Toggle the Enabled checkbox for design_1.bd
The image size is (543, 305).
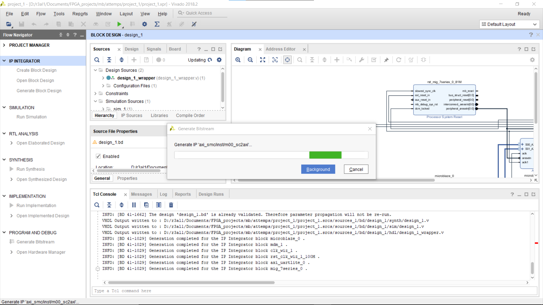tap(98, 156)
